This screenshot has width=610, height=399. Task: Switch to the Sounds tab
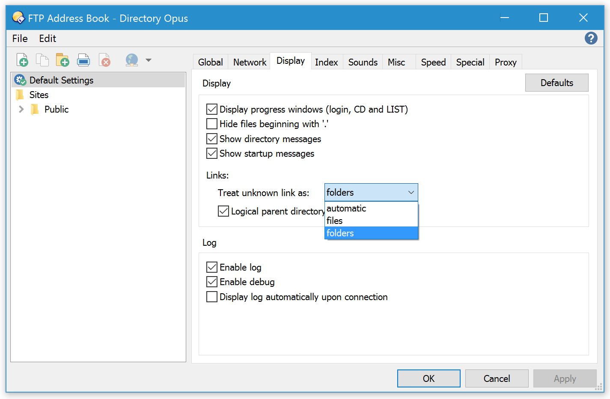click(x=363, y=62)
